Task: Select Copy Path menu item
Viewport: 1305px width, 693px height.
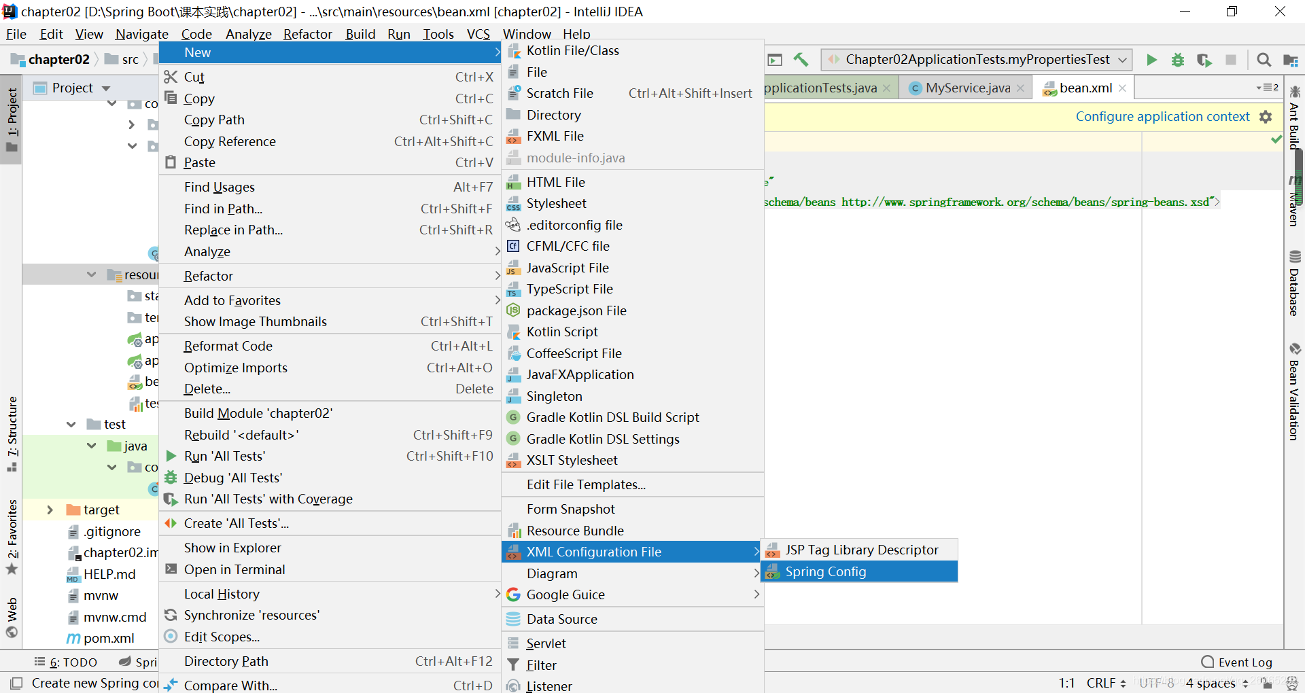Action: click(330, 120)
